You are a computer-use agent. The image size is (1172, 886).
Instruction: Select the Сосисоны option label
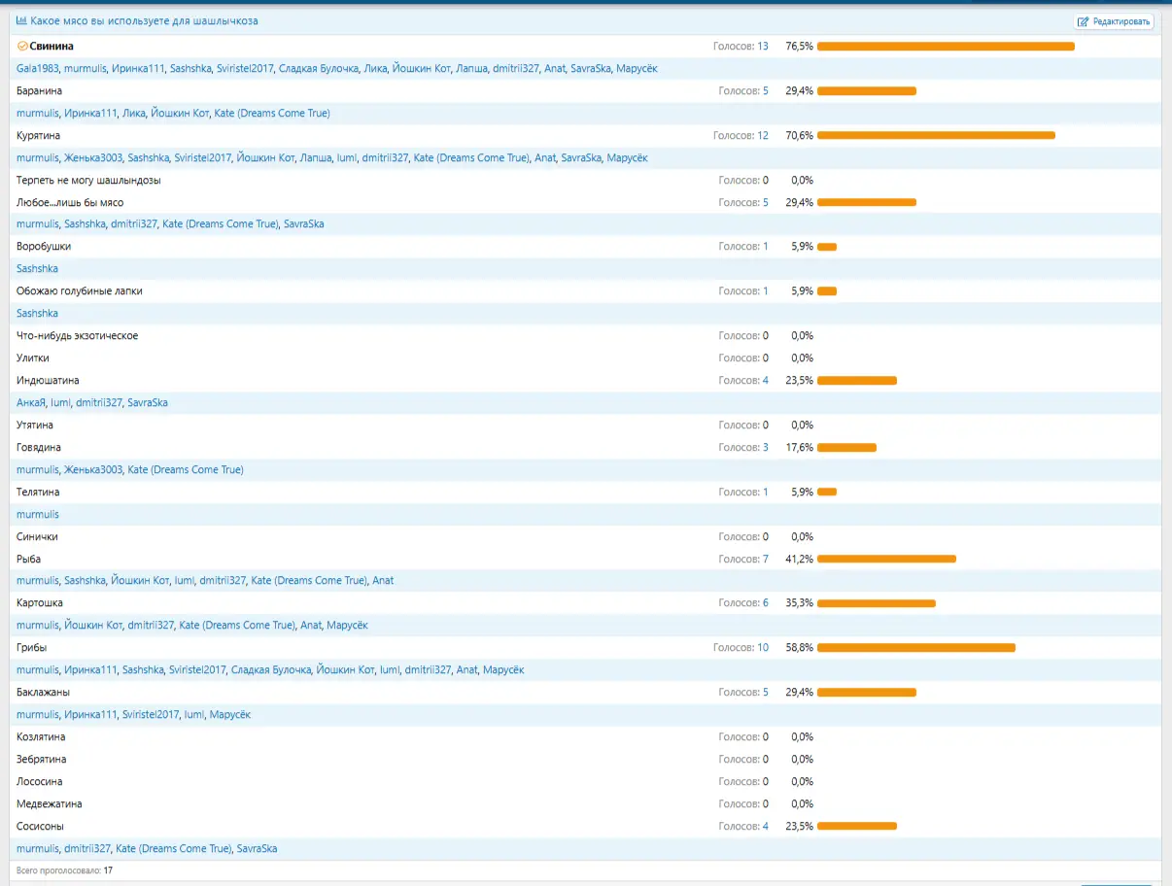click(40, 826)
